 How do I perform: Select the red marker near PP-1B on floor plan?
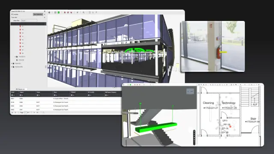[x=230, y=127]
